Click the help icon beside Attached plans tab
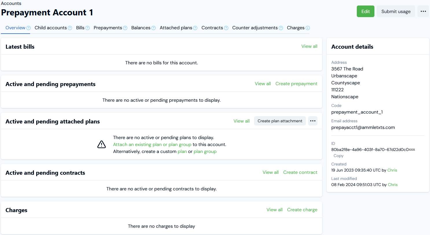Screen dimensions: 430x235 pyautogui.click(x=195, y=28)
